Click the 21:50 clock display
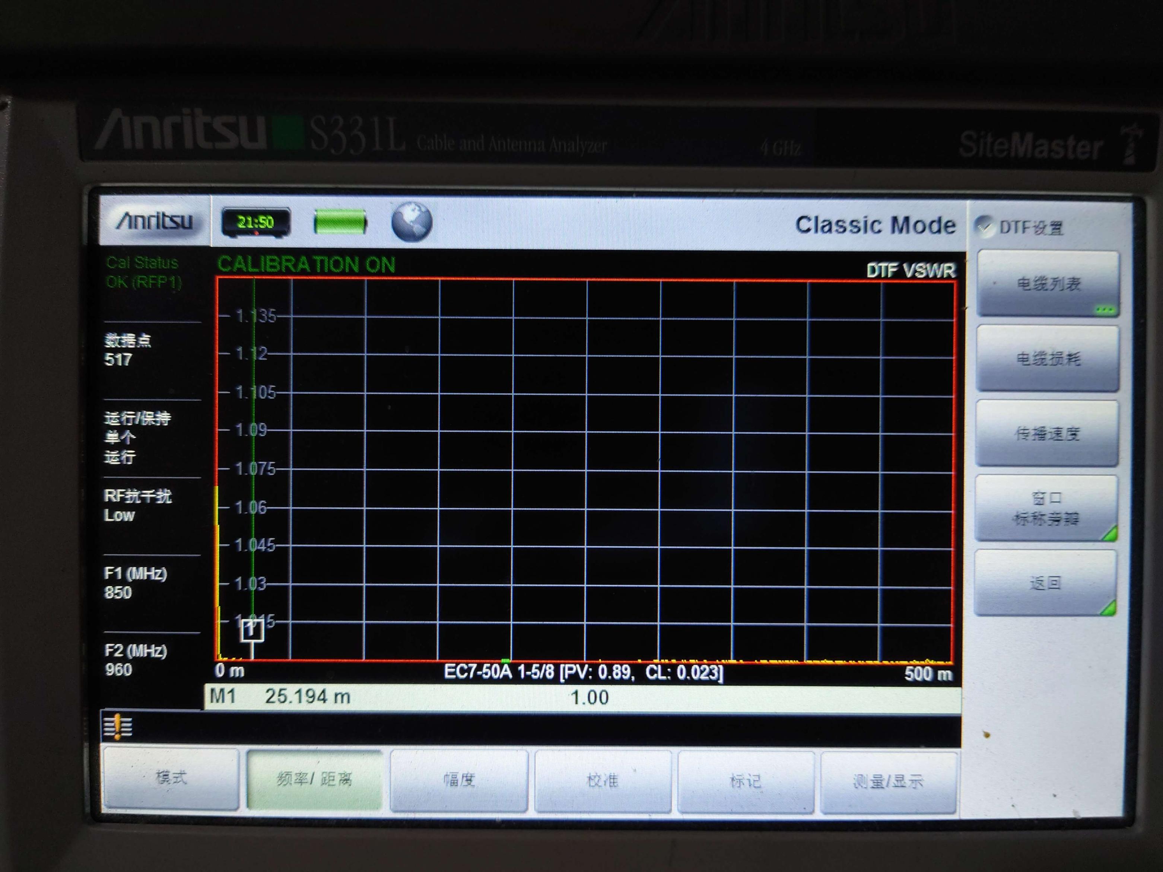The image size is (1163, 872). (255, 222)
